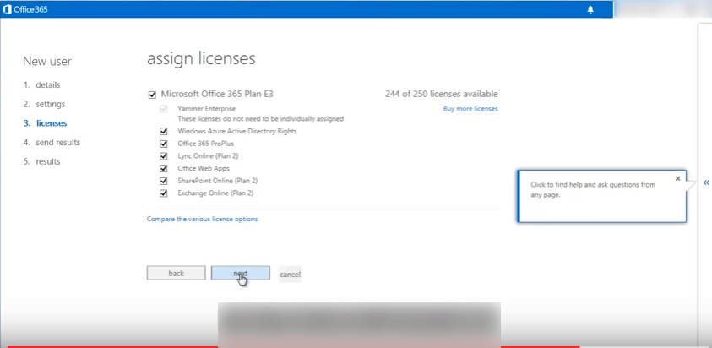Click the back button

tap(177, 273)
